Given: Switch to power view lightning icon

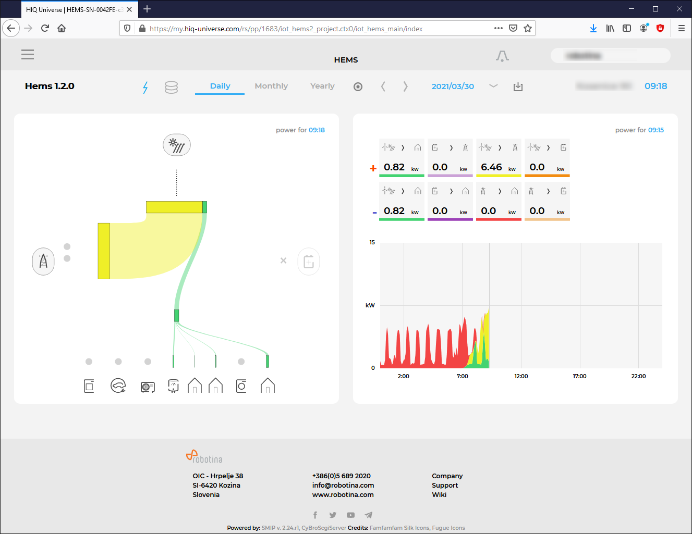Looking at the screenshot, I should click(145, 87).
